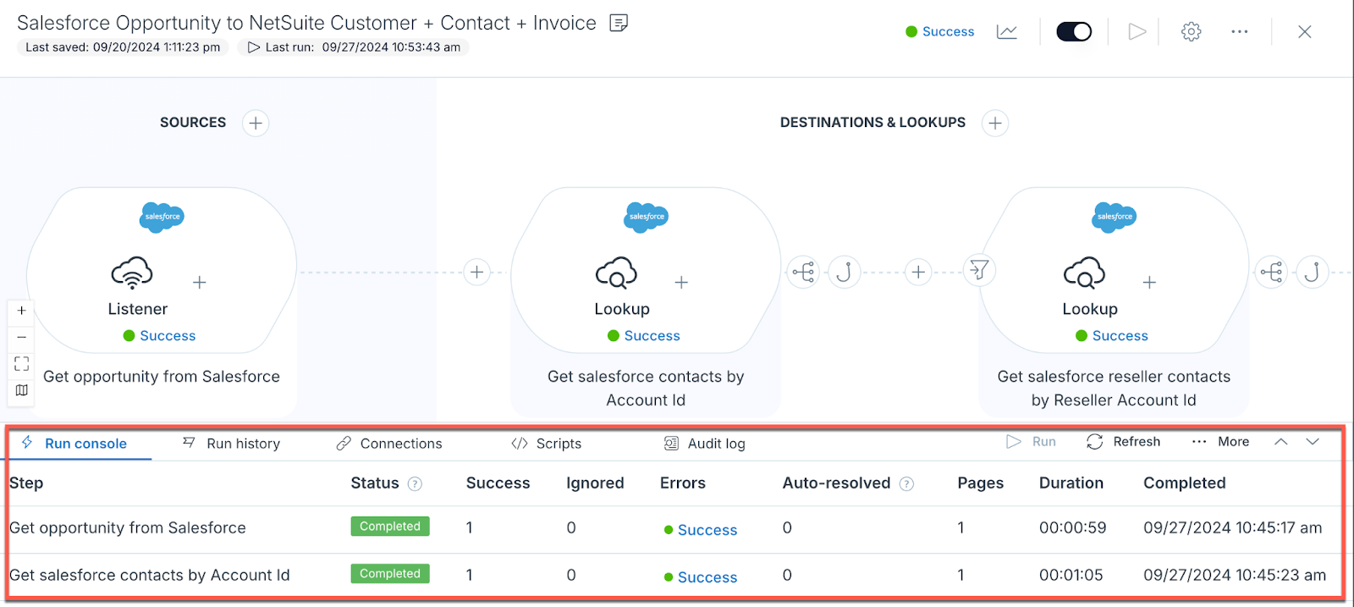Zoom out of the flow canvas
The width and height of the screenshot is (1354, 607).
(x=21, y=337)
